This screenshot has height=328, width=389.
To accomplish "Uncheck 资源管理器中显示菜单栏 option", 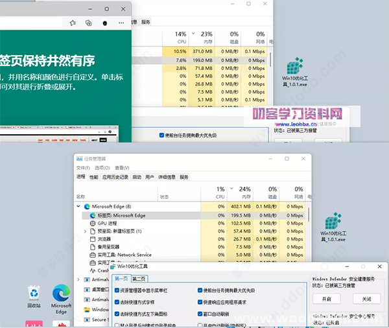I will click(117, 290).
